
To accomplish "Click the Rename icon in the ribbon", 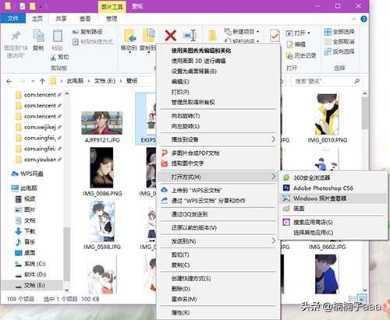I will [x=190, y=36].
